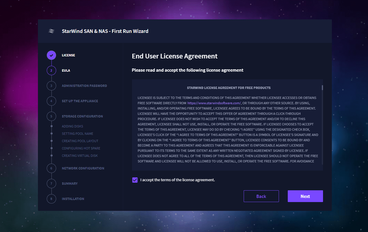
Task: Click the StarWind wave logo icon
Action: click(x=51, y=31)
